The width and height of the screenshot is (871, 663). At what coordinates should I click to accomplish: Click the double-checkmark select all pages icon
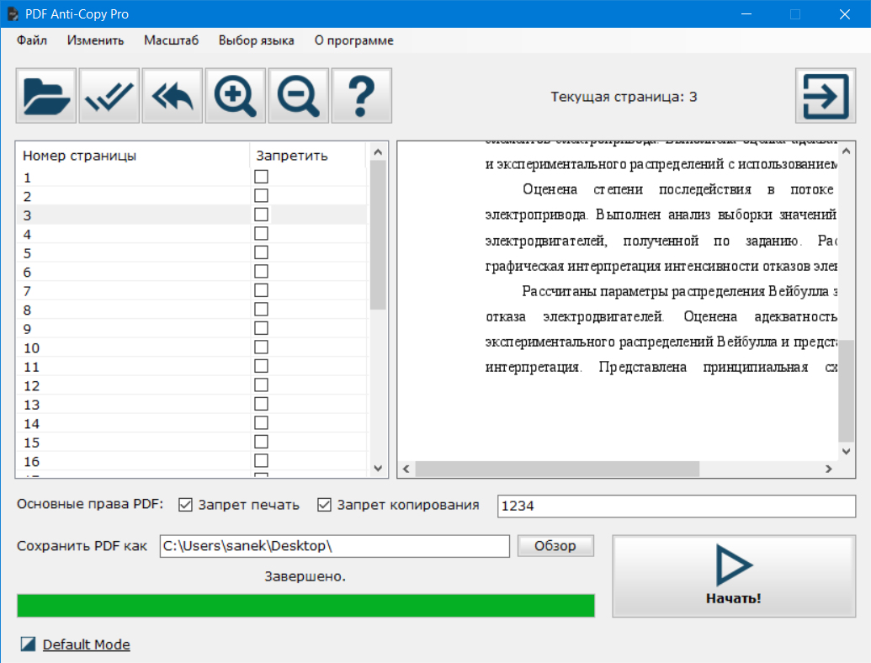[x=109, y=97]
